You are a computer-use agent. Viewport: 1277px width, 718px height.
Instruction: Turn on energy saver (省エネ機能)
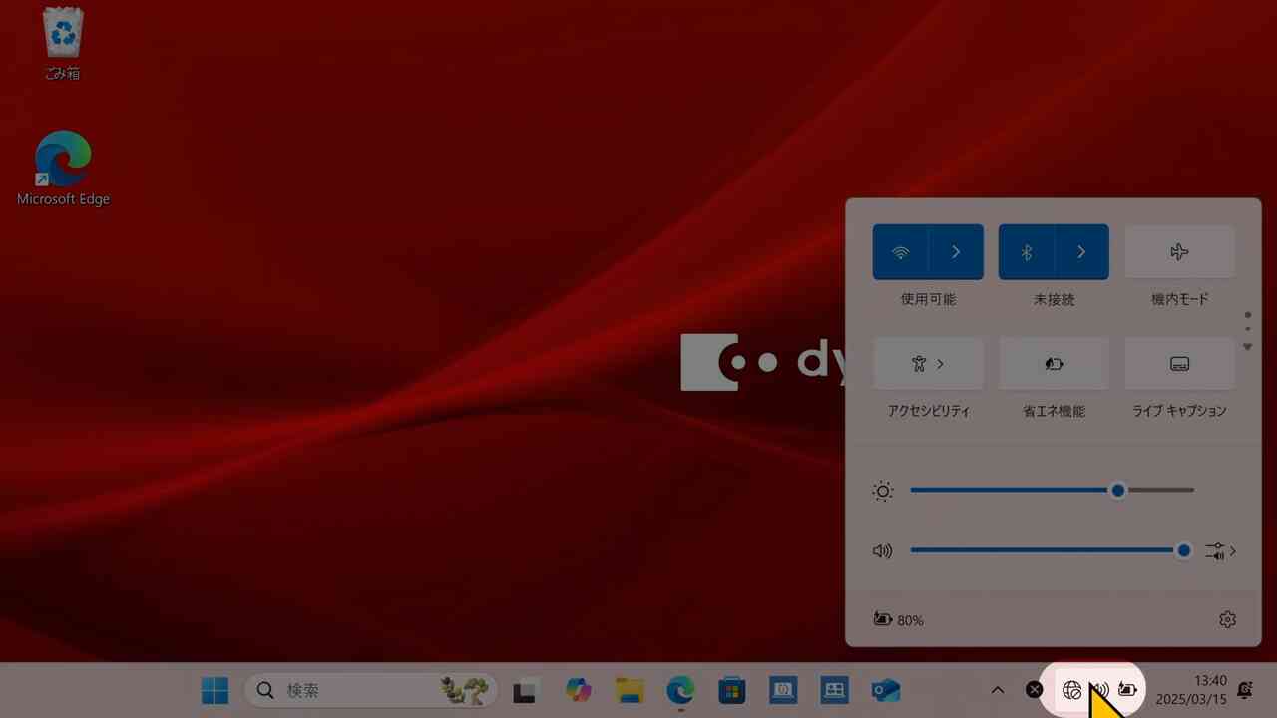pos(1054,364)
